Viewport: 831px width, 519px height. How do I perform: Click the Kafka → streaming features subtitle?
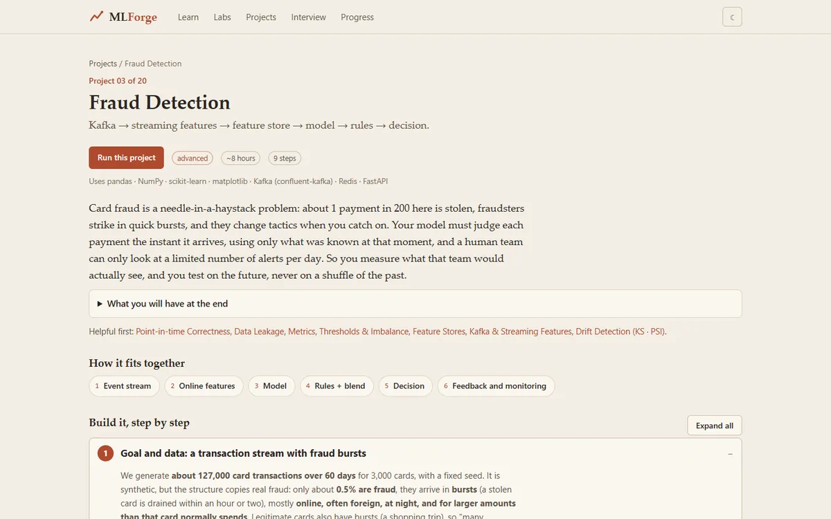pos(259,125)
